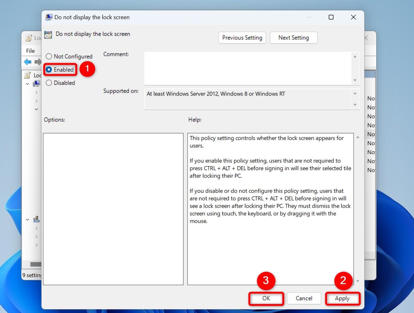This screenshot has height=313, width=414.
Task: Click the "If you enable this policy setting" paragraph
Action: point(270,168)
